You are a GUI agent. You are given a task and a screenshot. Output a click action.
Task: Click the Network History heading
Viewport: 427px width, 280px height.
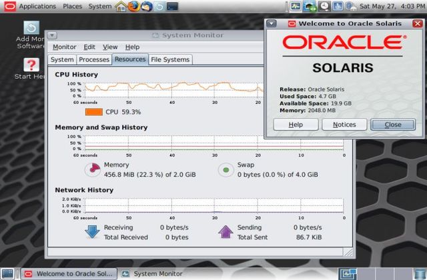(x=84, y=190)
